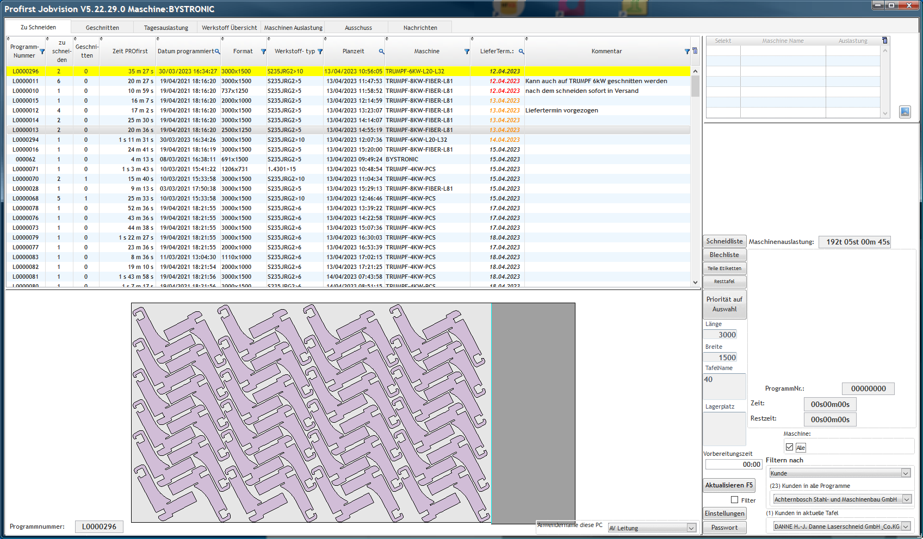Image resolution: width=923 pixels, height=539 pixels.
Task: Click the search icon in Datum programmiert header
Action: click(218, 52)
